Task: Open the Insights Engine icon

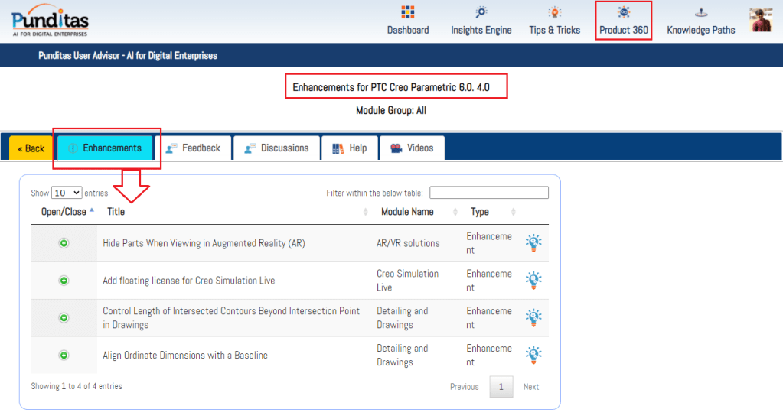Action: click(481, 12)
